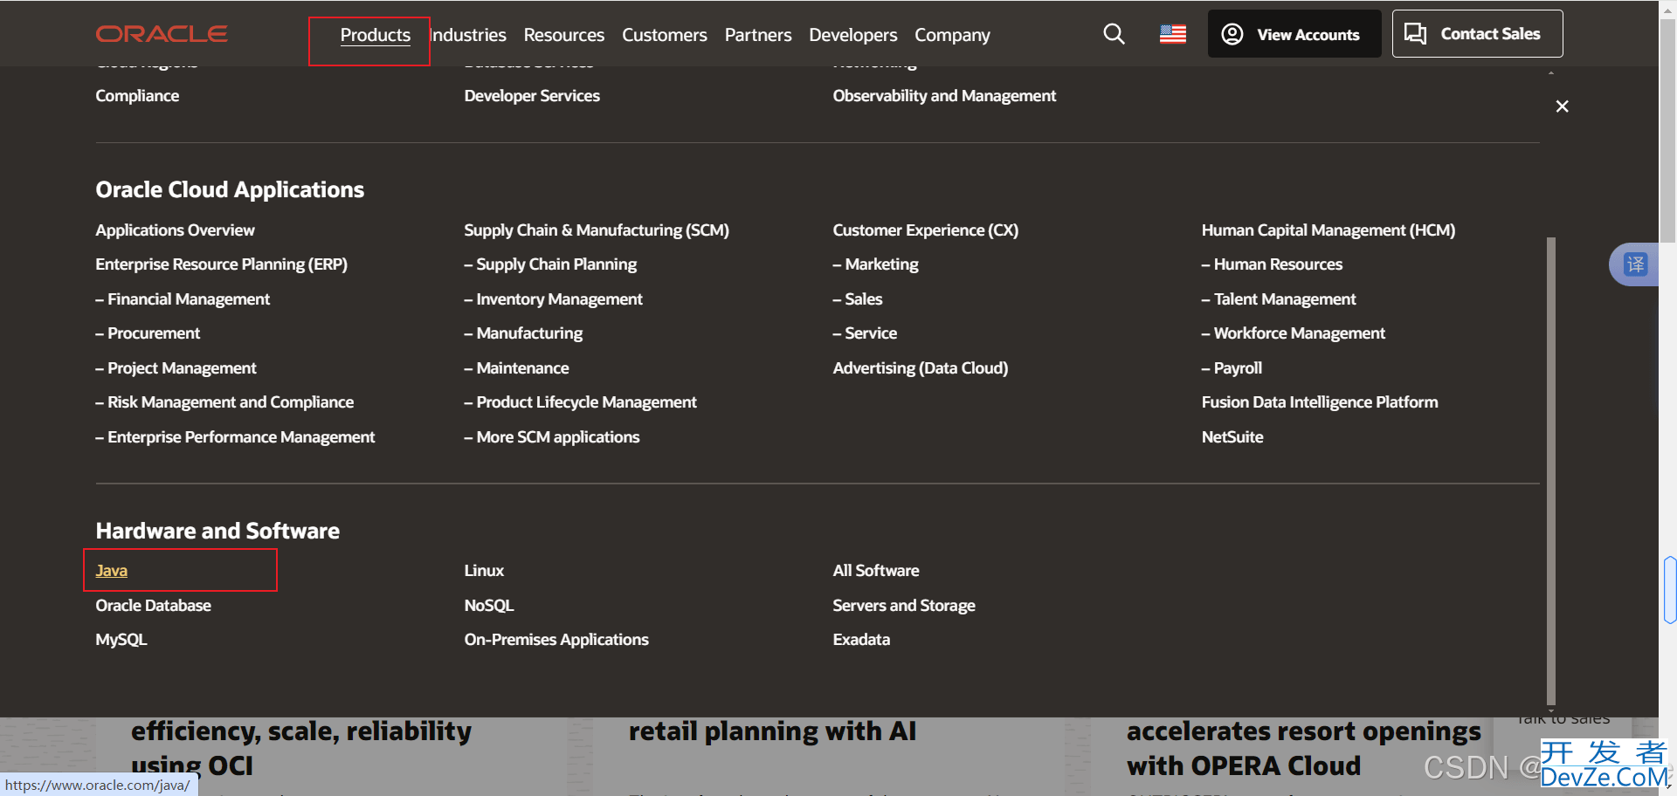Open Enterprise Resource Planning (ERP)
Viewport: 1677px width, 796px height.
(x=221, y=264)
